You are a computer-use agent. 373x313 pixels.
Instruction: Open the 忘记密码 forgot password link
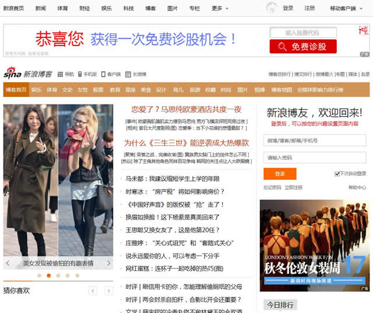[272, 187]
